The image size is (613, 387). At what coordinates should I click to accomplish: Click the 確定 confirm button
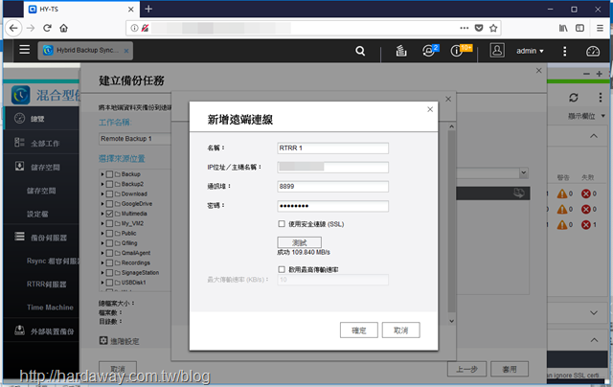pos(359,330)
